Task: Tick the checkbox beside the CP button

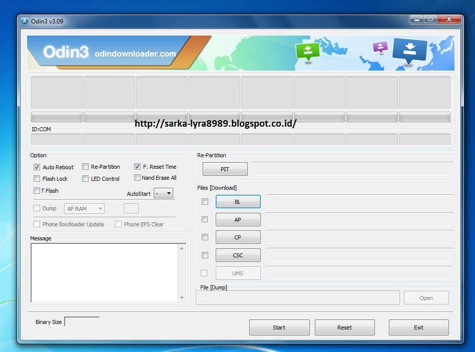Action: pyautogui.click(x=205, y=237)
